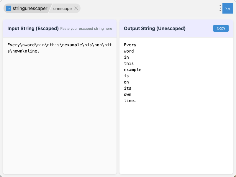236x177 pixels.
Task: Click the output line reading "example"
Action: tap(132, 70)
